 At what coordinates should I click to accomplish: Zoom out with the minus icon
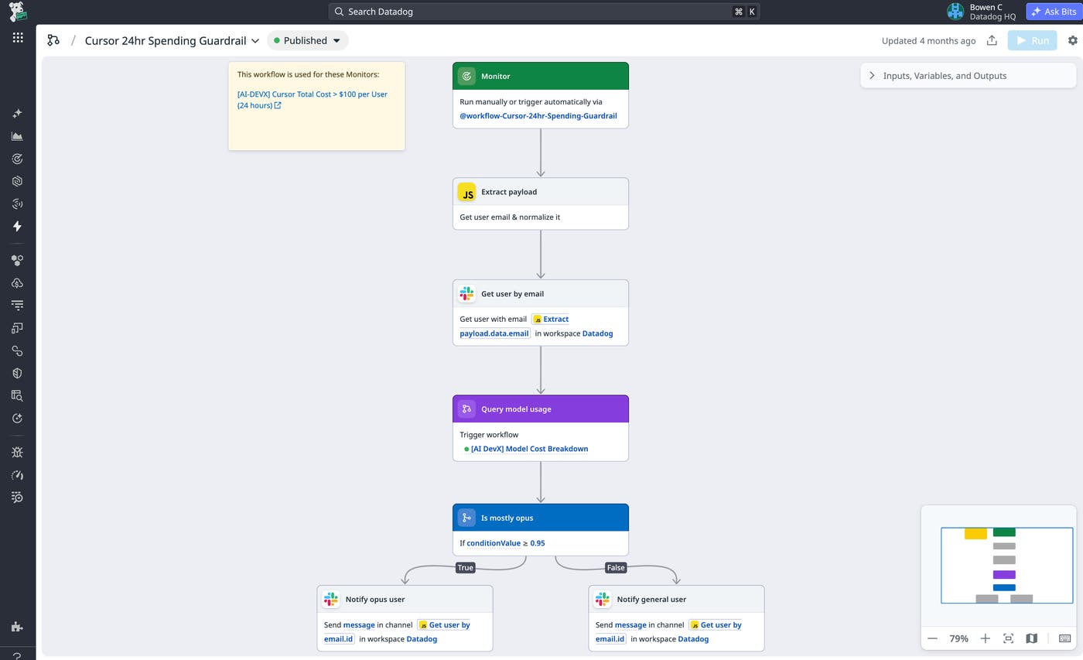pos(933,638)
